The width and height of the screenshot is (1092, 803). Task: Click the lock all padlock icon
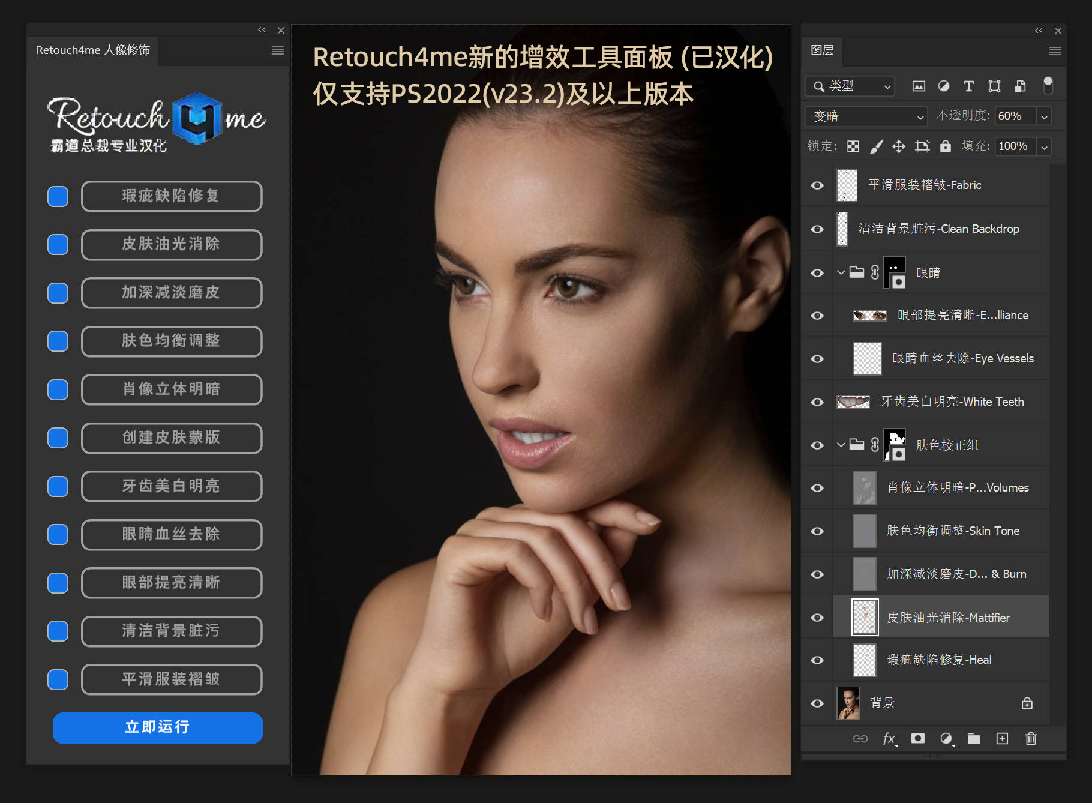click(946, 146)
